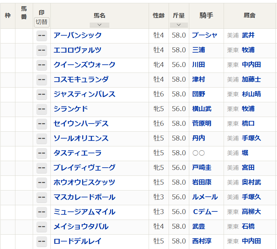Set the mark for エコロヴァルツ
The image size is (277, 249).
tap(42, 50)
